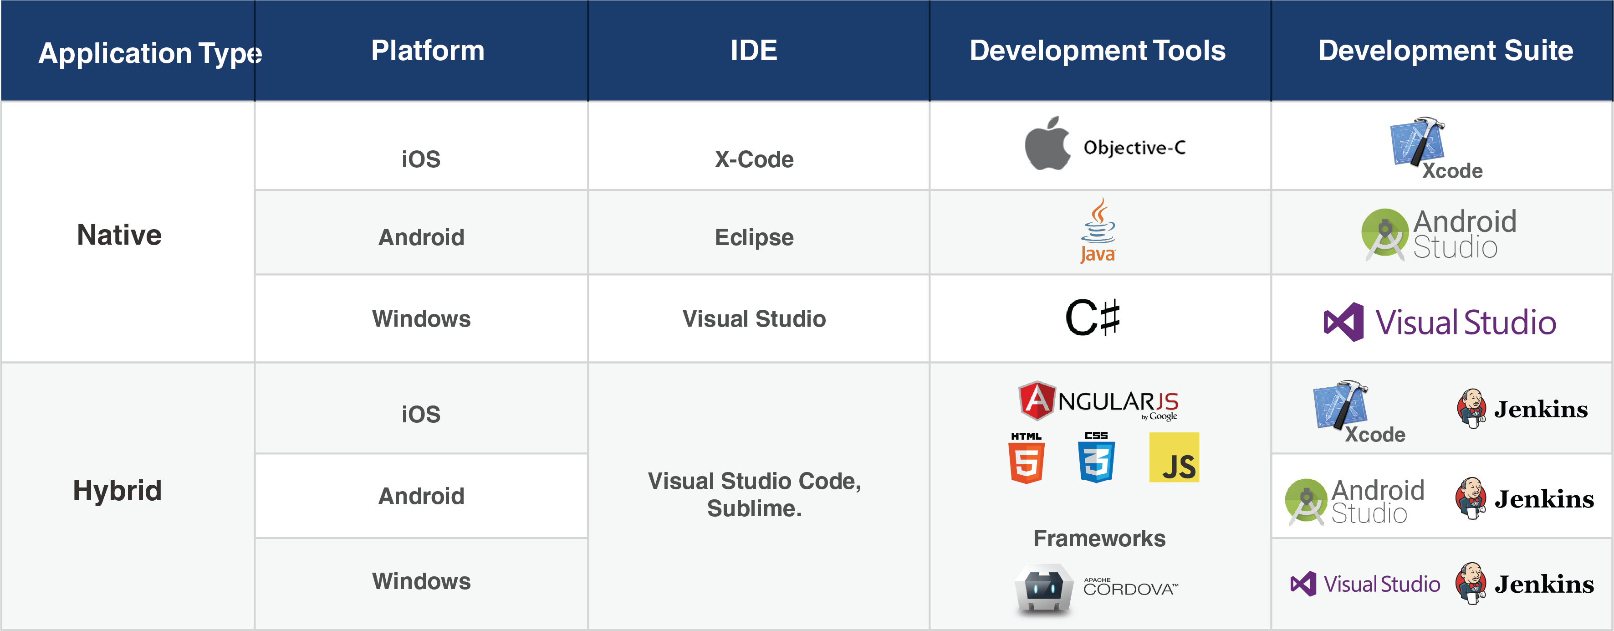1614x631 pixels.
Task: Select the Native application type cell
Action: [x=128, y=232]
